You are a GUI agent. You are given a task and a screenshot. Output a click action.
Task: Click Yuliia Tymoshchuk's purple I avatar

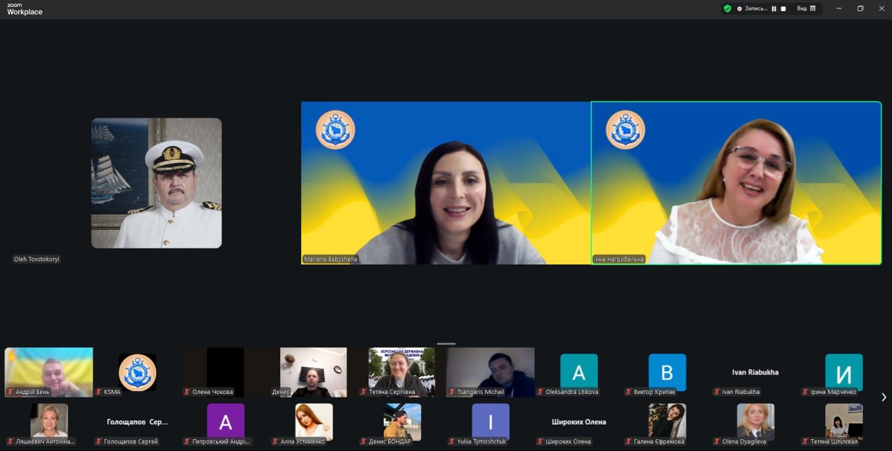[x=490, y=421]
